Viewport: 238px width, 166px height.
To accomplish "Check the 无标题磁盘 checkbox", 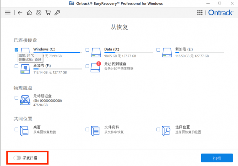I will coord(16,98).
